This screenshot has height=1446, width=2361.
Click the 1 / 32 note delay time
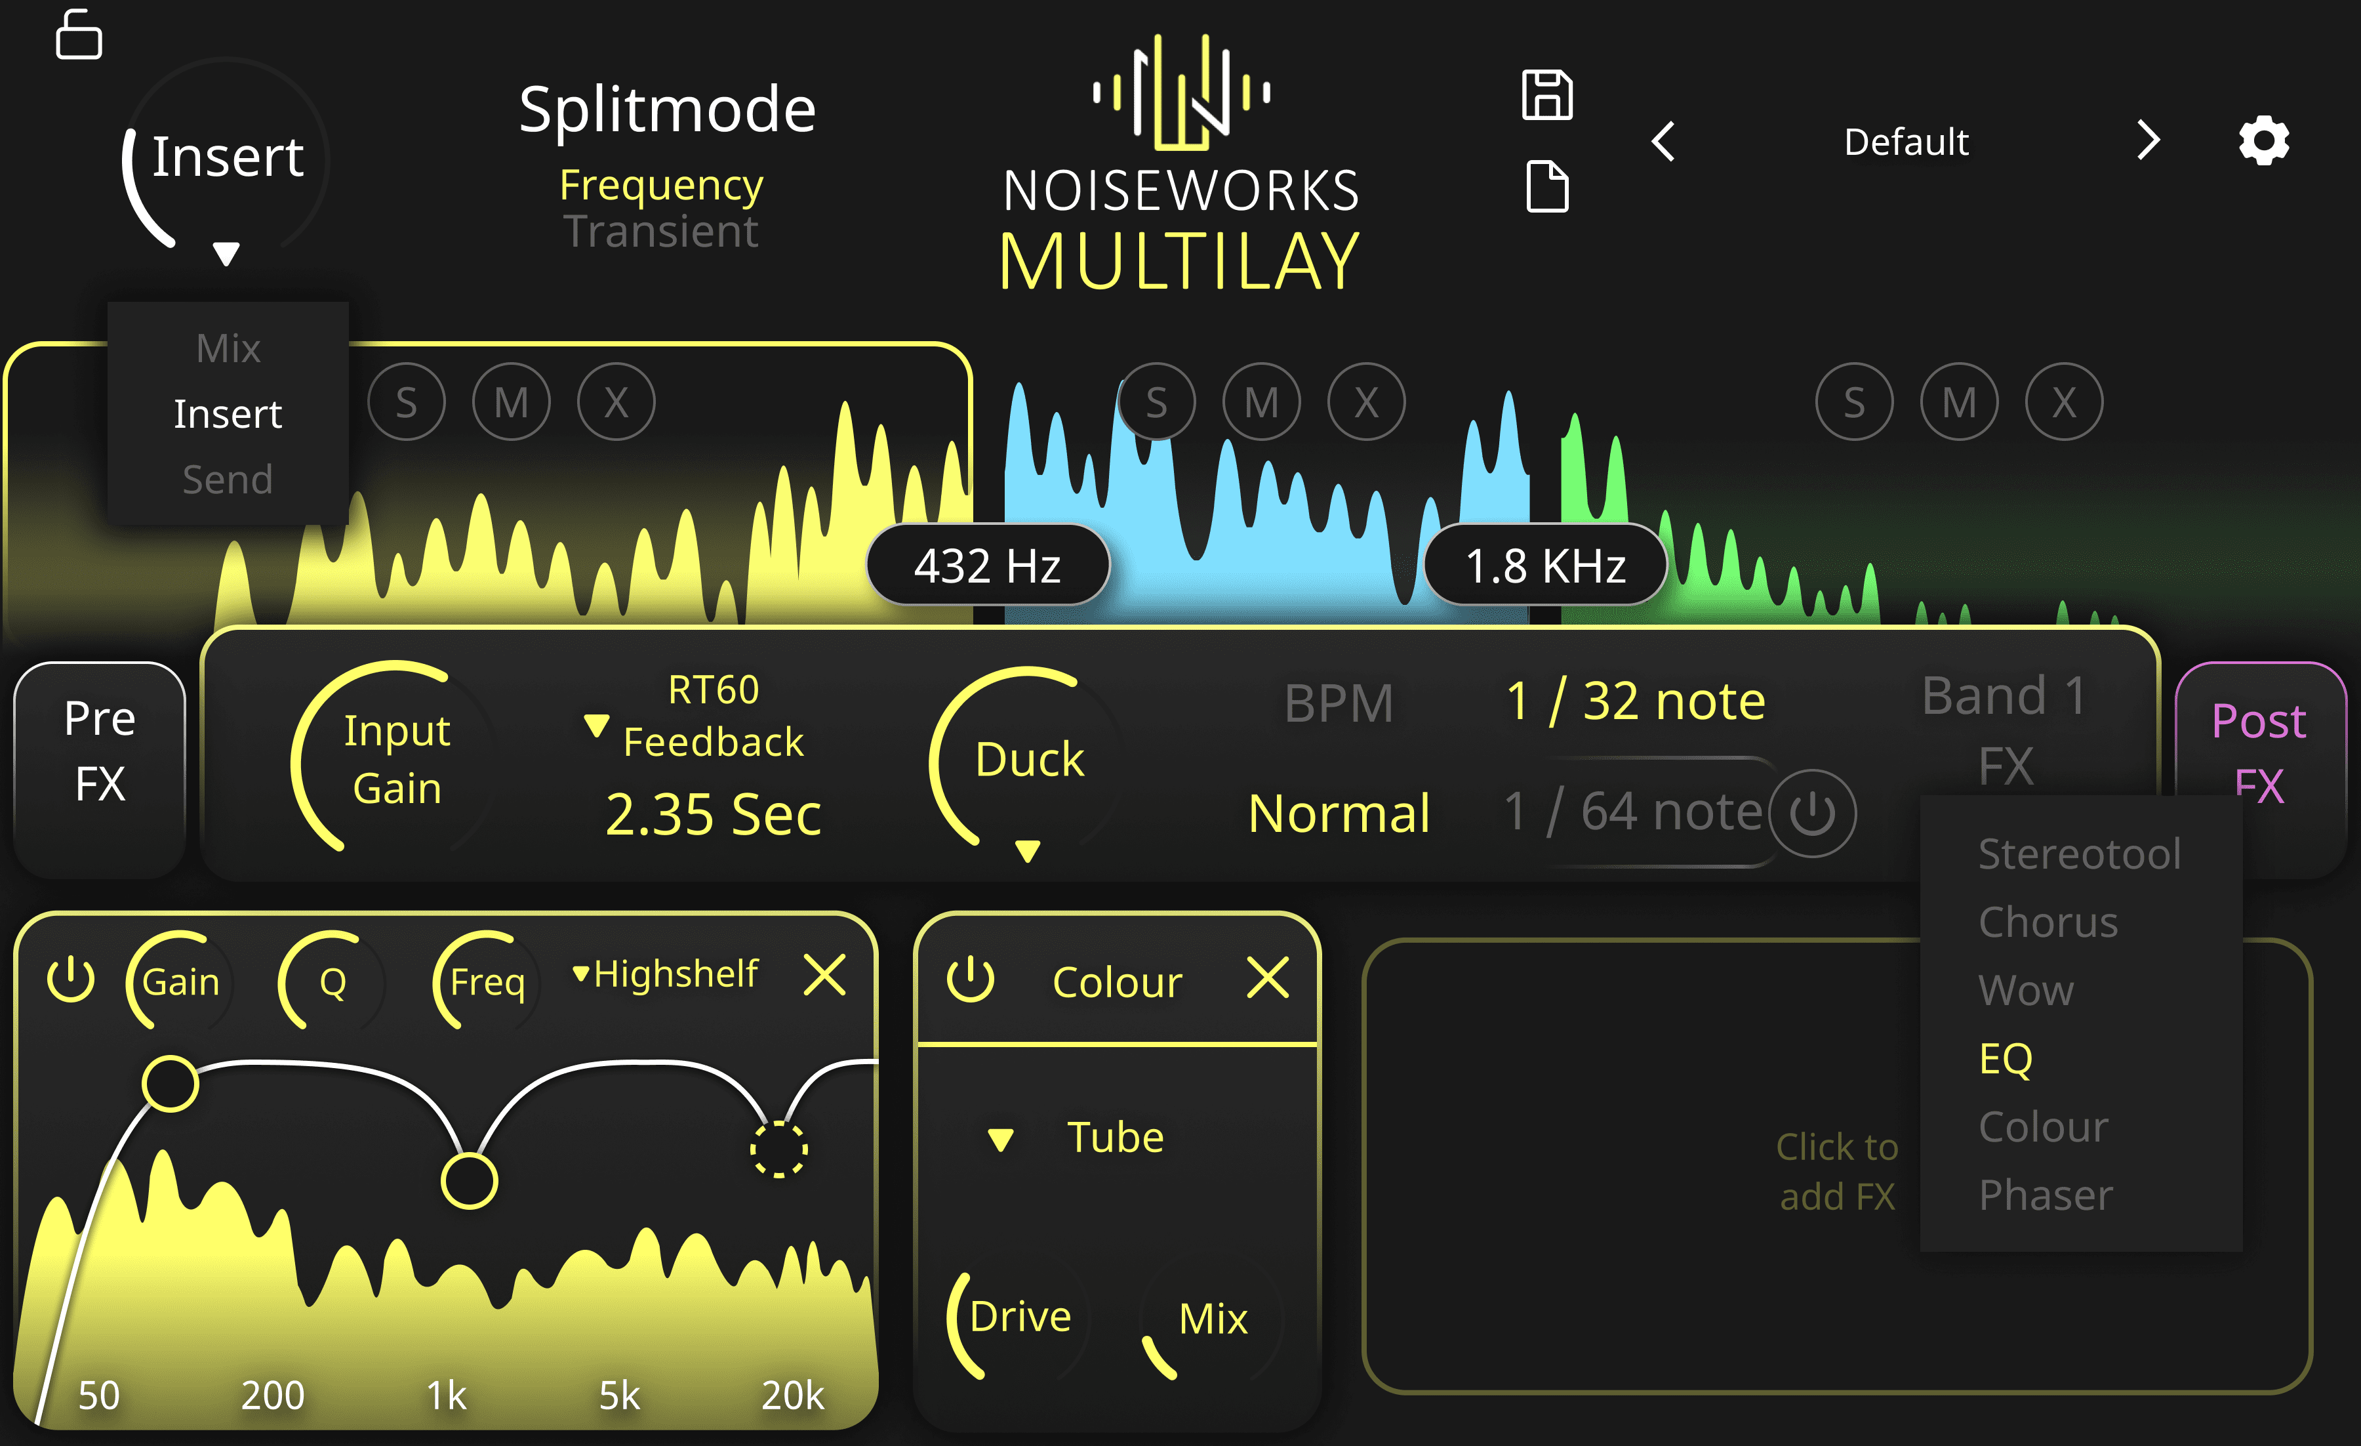click(1635, 701)
